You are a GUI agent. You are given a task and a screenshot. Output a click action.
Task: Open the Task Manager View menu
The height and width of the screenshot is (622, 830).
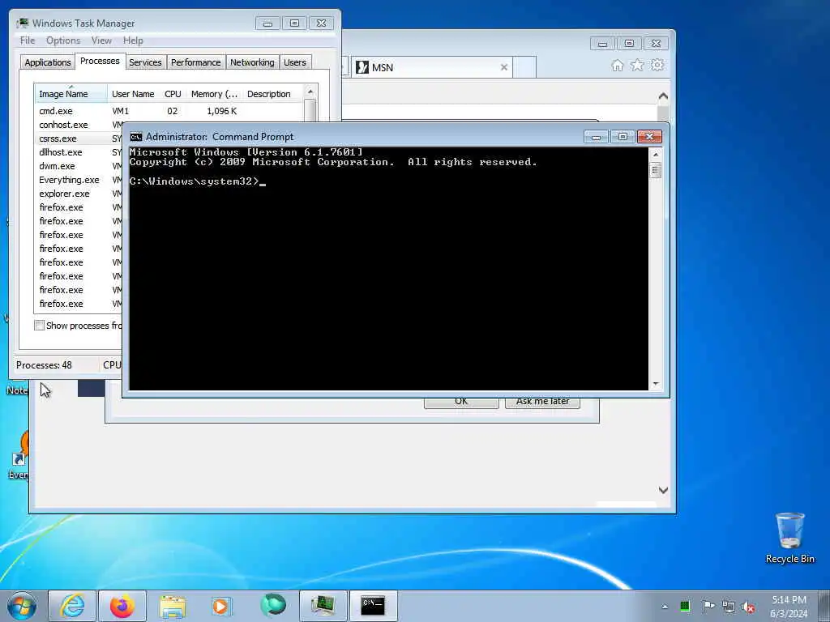pyautogui.click(x=101, y=40)
